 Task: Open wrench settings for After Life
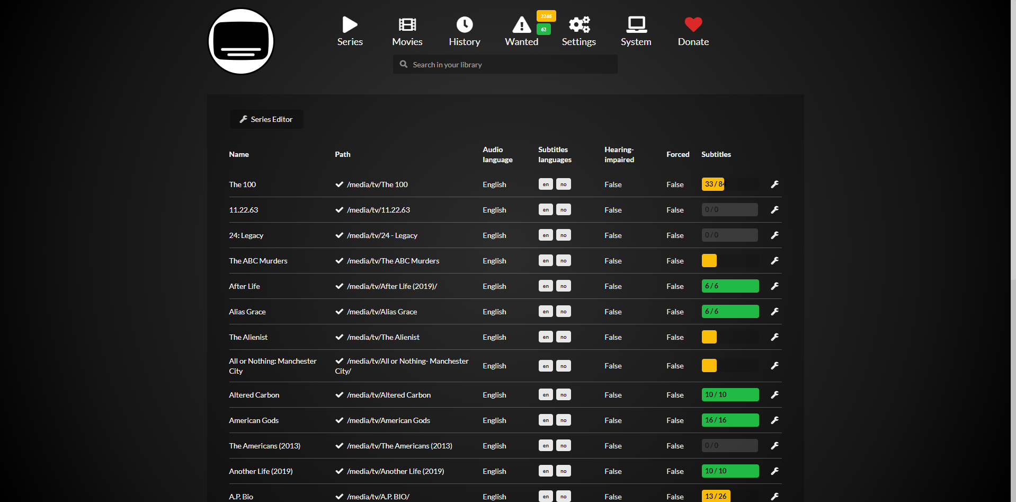tap(774, 286)
